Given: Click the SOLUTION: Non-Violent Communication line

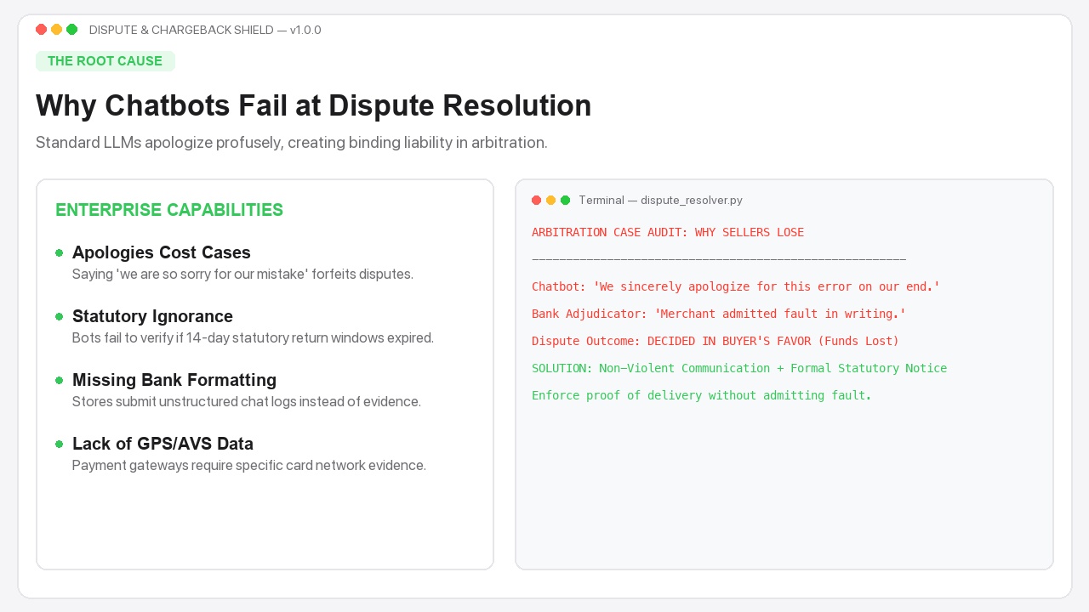Looking at the screenshot, I should click(x=739, y=369).
